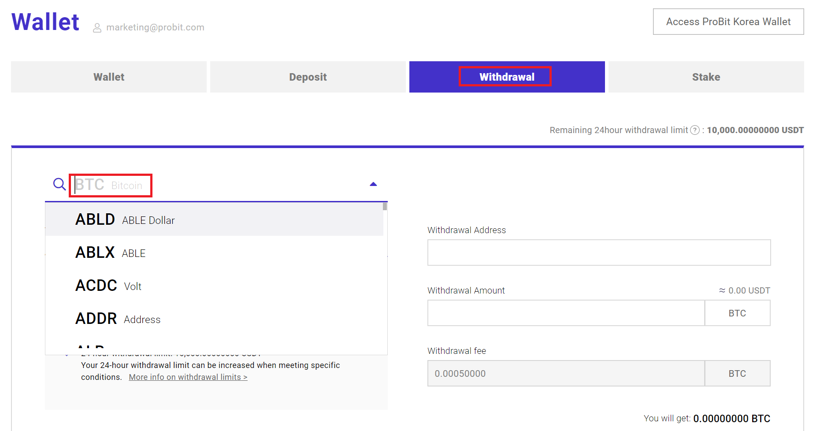Viewport: 835px width, 431px height.
Task: Click the ≈ 0.00 USDT estimate
Action: pyautogui.click(x=745, y=290)
